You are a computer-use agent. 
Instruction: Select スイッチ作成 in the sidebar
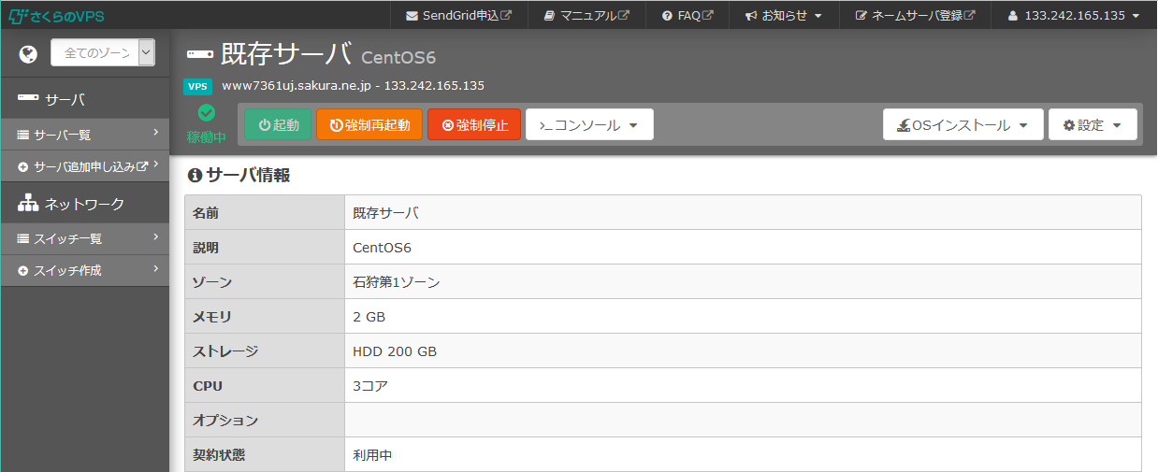(x=85, y=271)
